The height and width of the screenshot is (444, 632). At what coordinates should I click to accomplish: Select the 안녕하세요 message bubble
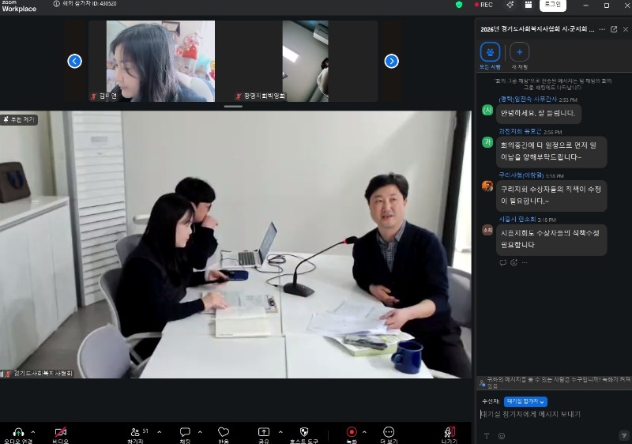point(539,113)
